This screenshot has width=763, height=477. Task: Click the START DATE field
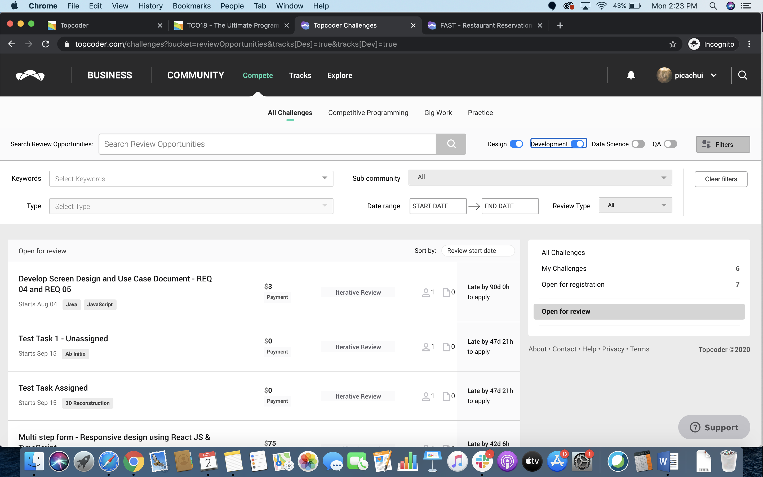[438, 206]
